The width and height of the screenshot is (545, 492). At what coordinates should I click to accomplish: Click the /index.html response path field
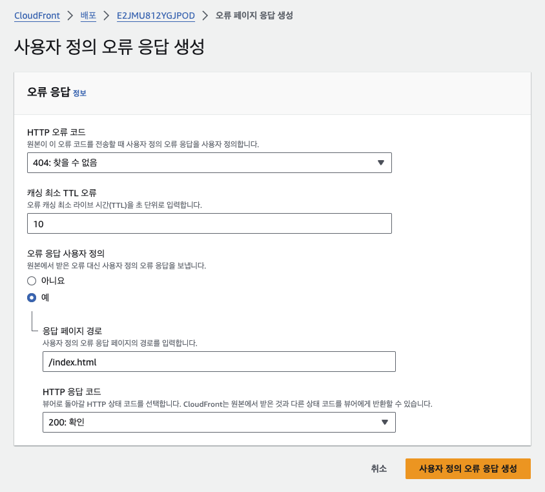(x=219, y=362)
